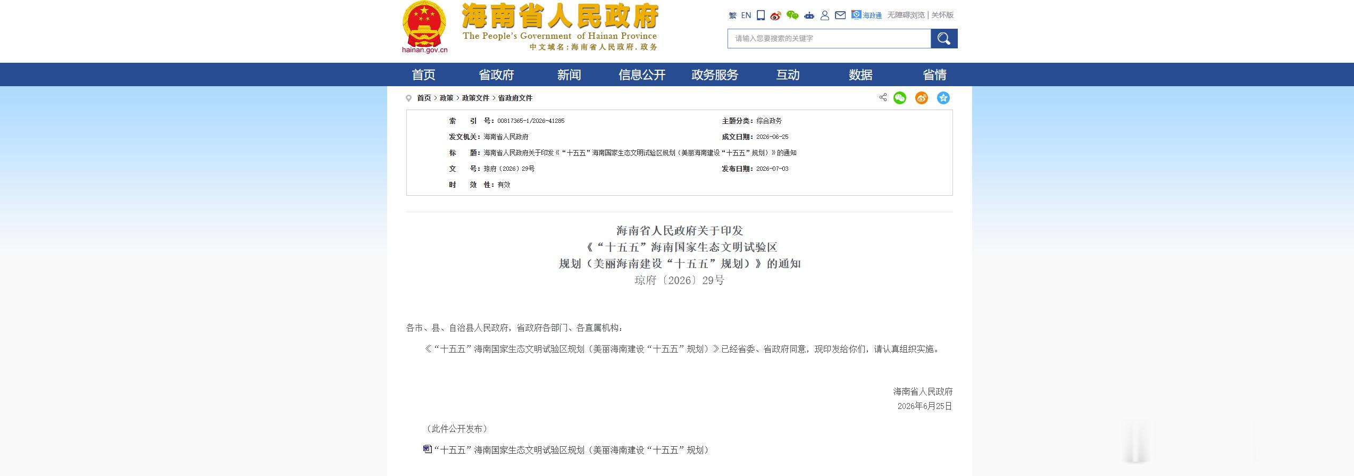The image size is (1354, 476).
Task: Open the 海政通 link
Action: [872, 15]
